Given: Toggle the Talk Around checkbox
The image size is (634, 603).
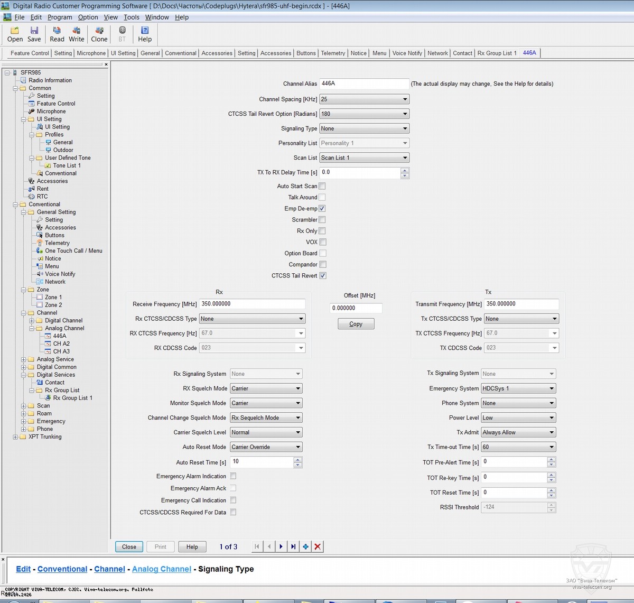Looking at the screenshot, I should 322,197.
